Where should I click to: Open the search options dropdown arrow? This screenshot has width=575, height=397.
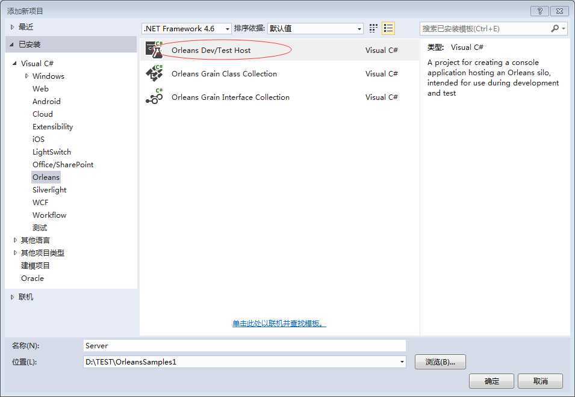tap(564, 28)
